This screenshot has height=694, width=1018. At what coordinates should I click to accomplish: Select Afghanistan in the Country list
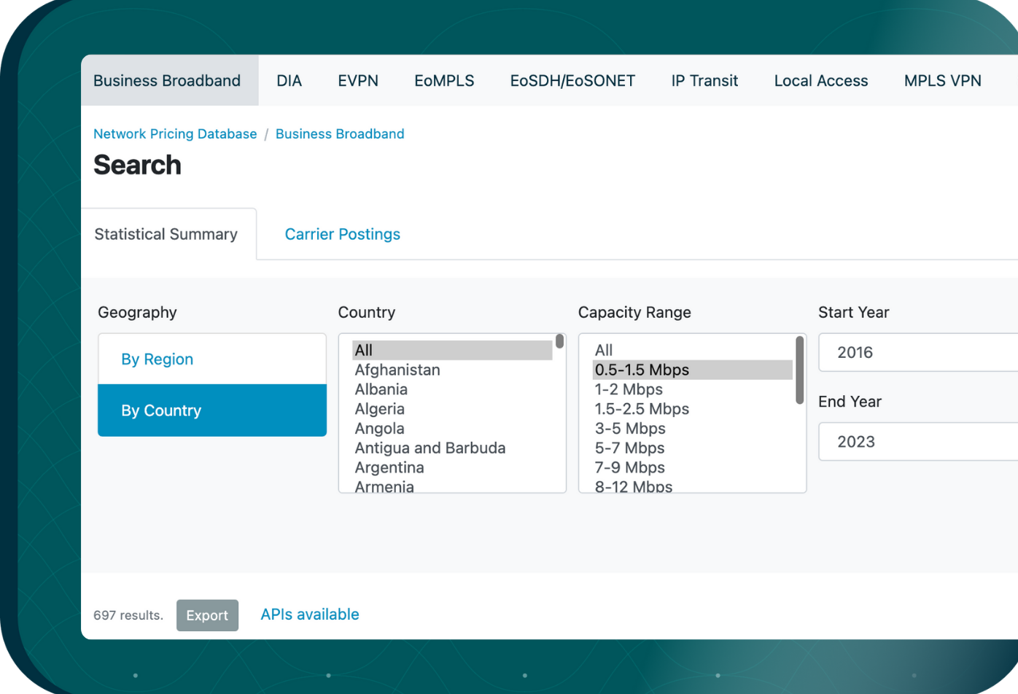[397, 370]
